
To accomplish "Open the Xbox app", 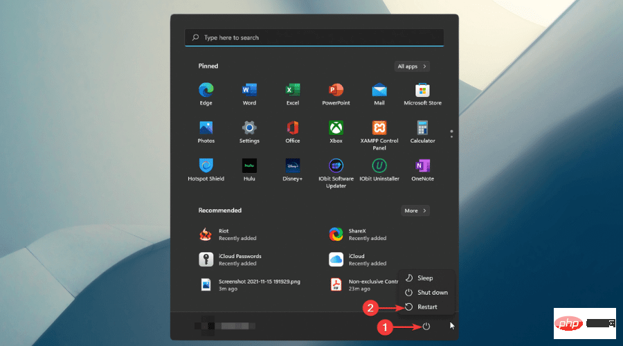I will click(336, 132).
